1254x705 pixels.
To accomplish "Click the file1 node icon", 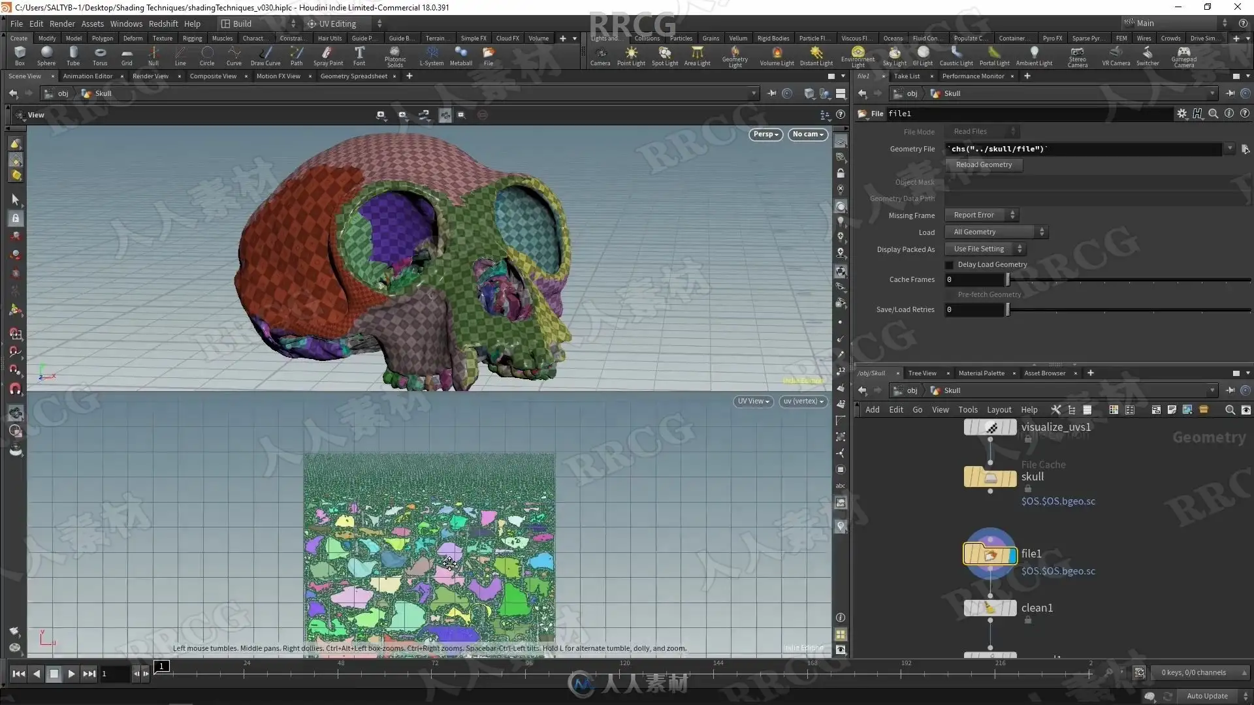I will [989, 555].
